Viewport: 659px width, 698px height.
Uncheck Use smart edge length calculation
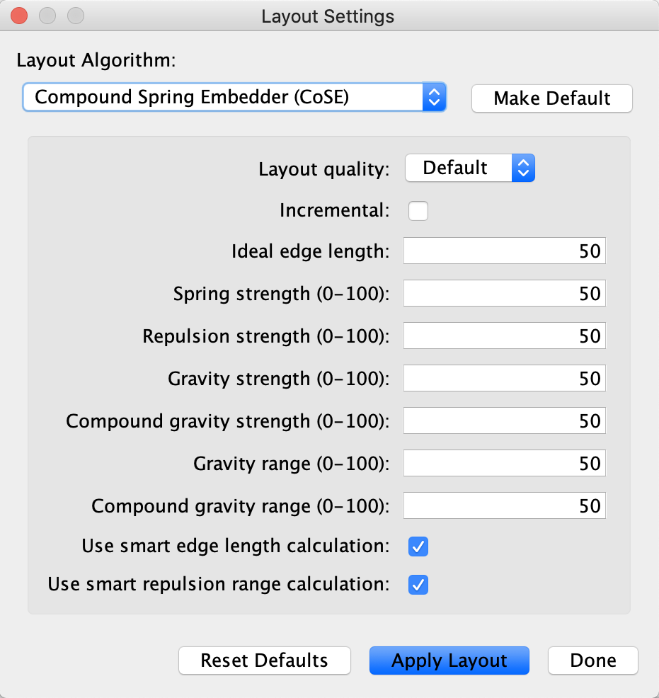click(x=418, y=547)
